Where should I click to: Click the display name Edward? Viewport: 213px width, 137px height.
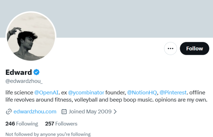click(x=19, y=72)
